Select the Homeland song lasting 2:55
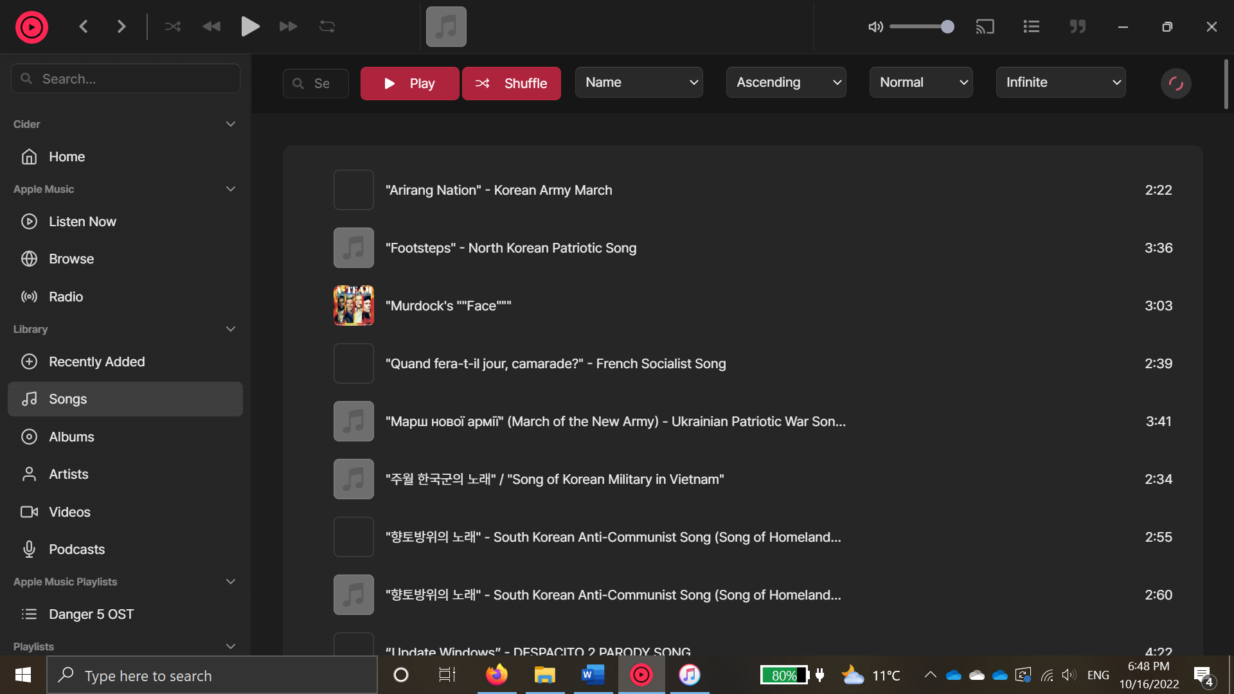 point(742,537)
